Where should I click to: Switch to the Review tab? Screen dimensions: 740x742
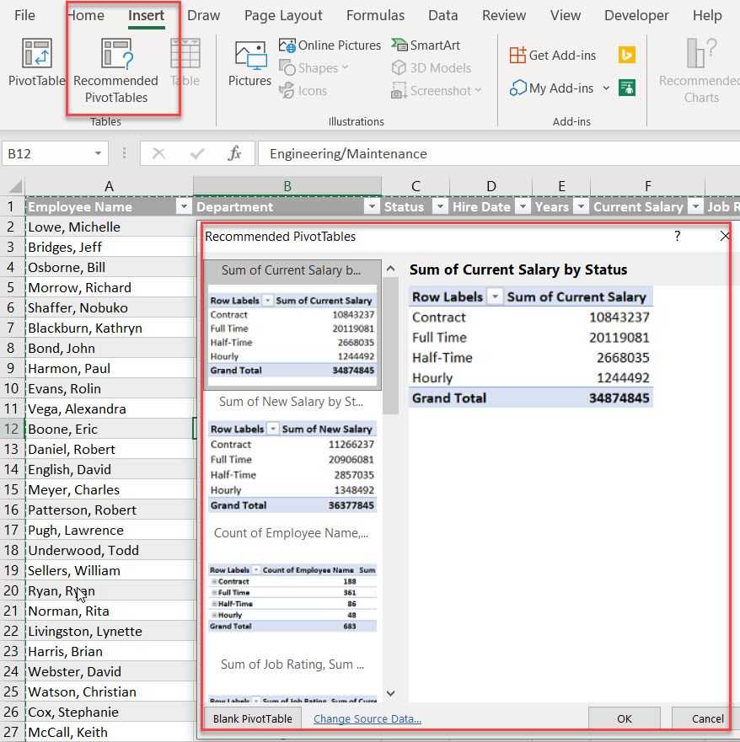504,15
